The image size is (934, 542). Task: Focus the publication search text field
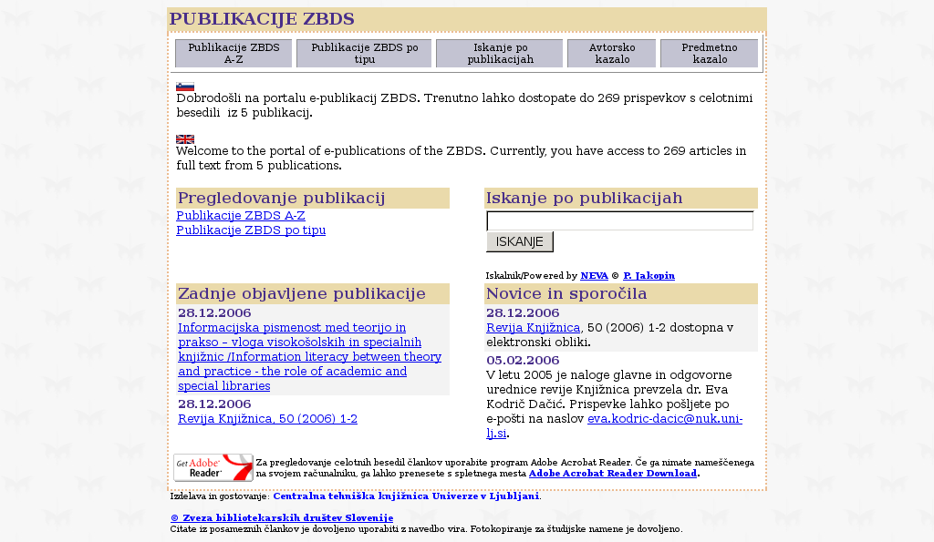tap(619, 220)
